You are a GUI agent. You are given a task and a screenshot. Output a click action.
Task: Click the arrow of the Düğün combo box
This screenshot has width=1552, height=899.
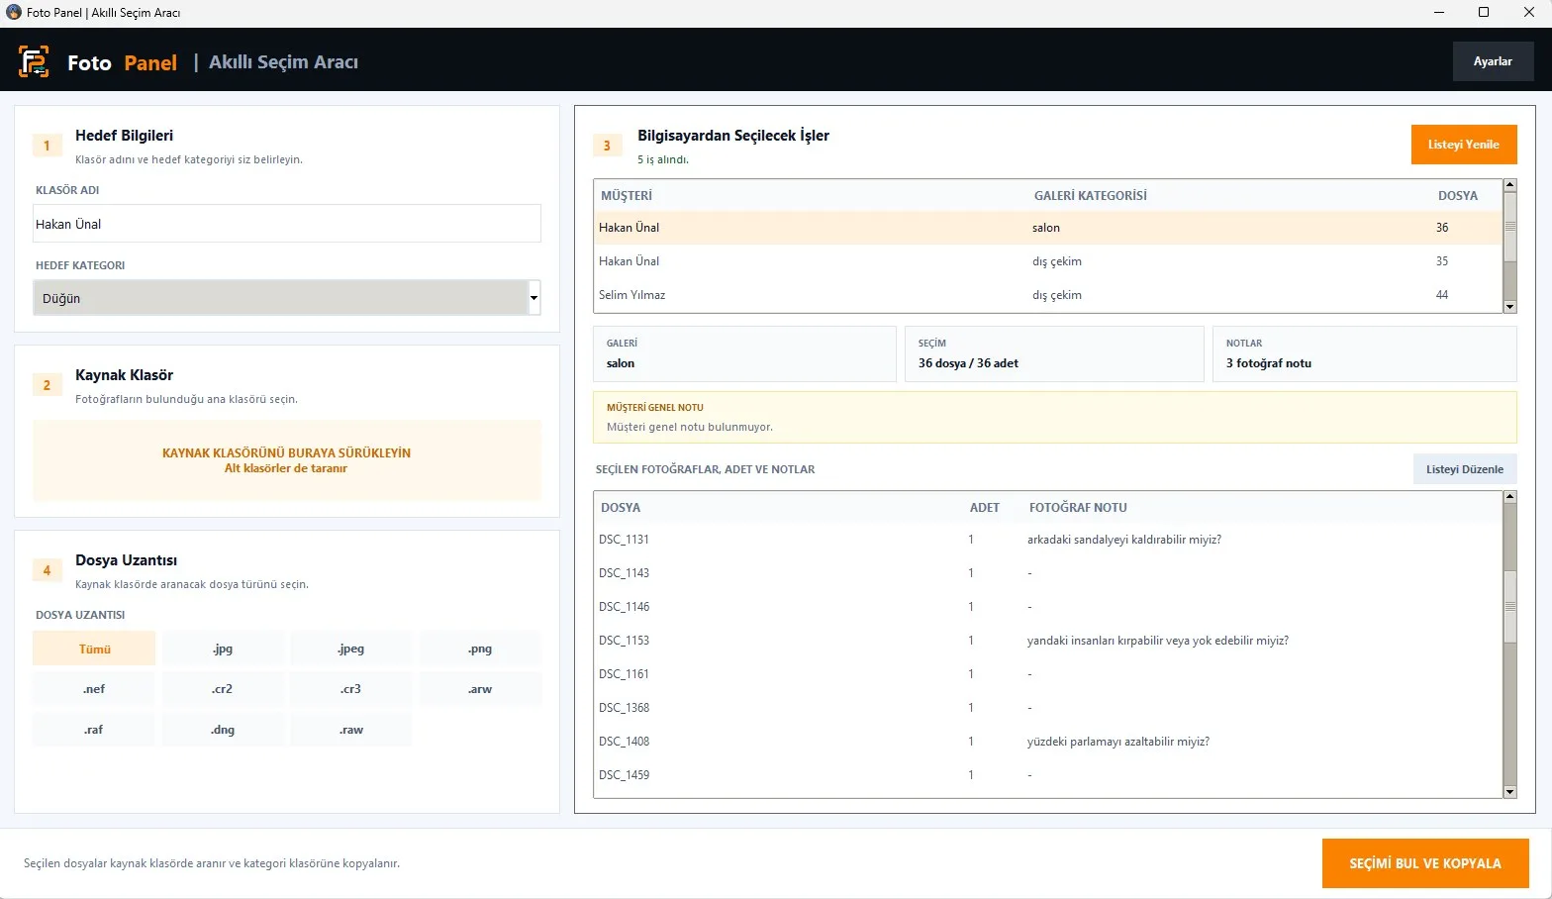coord(533,298)
